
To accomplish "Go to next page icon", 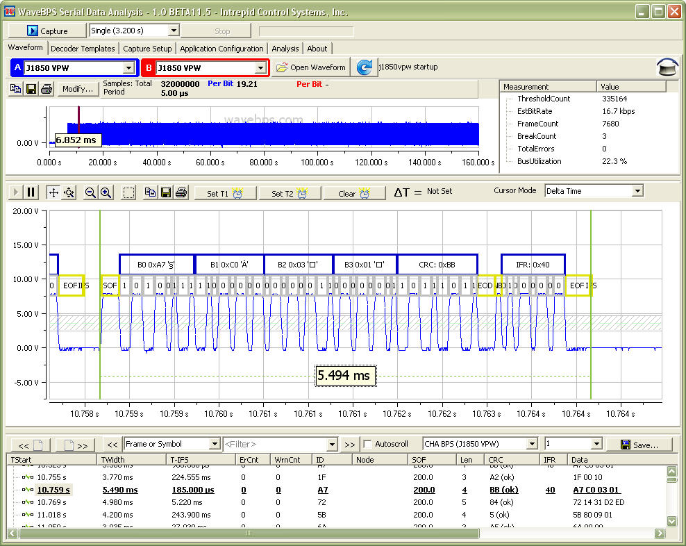I will (x=75, y=445).
